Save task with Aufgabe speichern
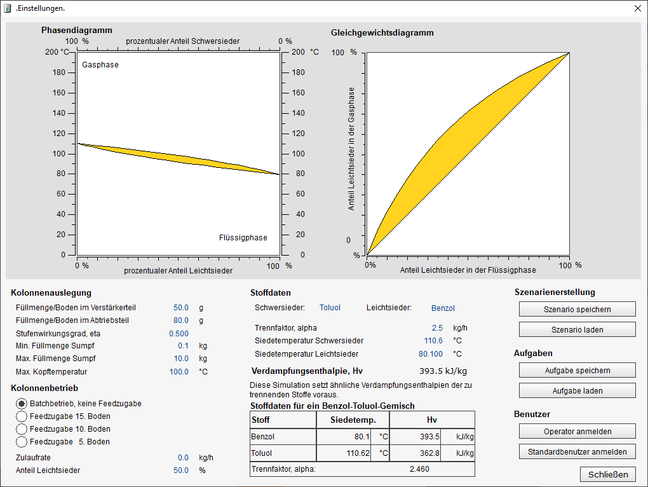 (577, 370)
